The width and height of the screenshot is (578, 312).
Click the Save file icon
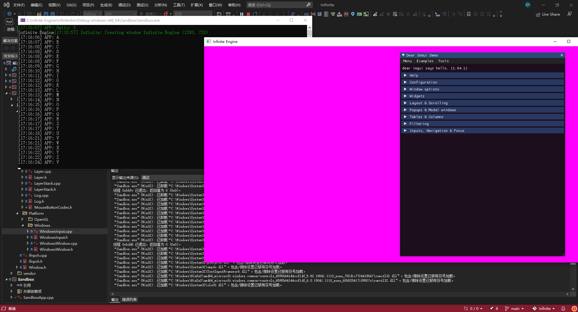46,14
